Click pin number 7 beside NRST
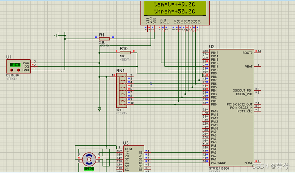The height and width of the screenshot is (173, 295). tap(258, 161)
